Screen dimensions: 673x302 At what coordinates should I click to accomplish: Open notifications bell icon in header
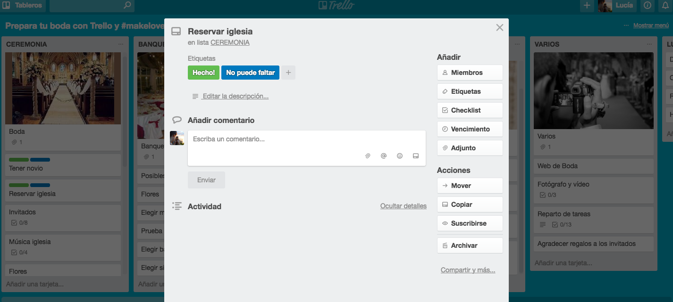click(x=665, y=6)
